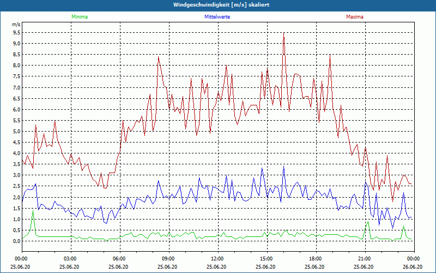Screen dimensions: 436x273
Task: Click the 0,5 y-axis value
Action: 17,230
